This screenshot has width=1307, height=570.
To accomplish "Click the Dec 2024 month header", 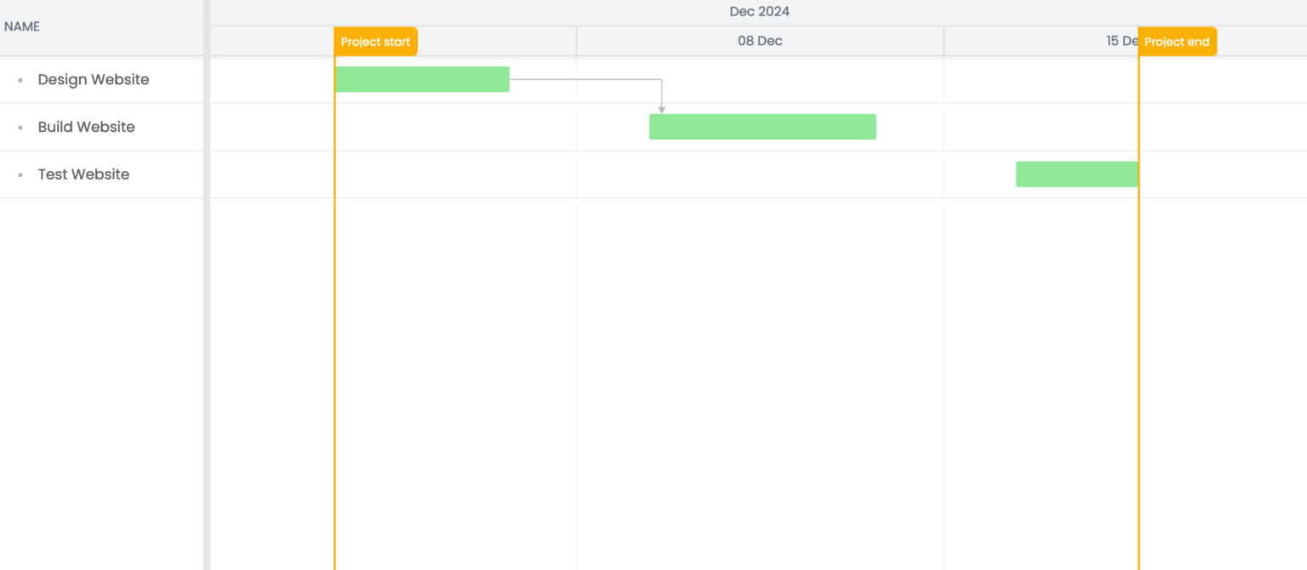I will tap(760, 11).
